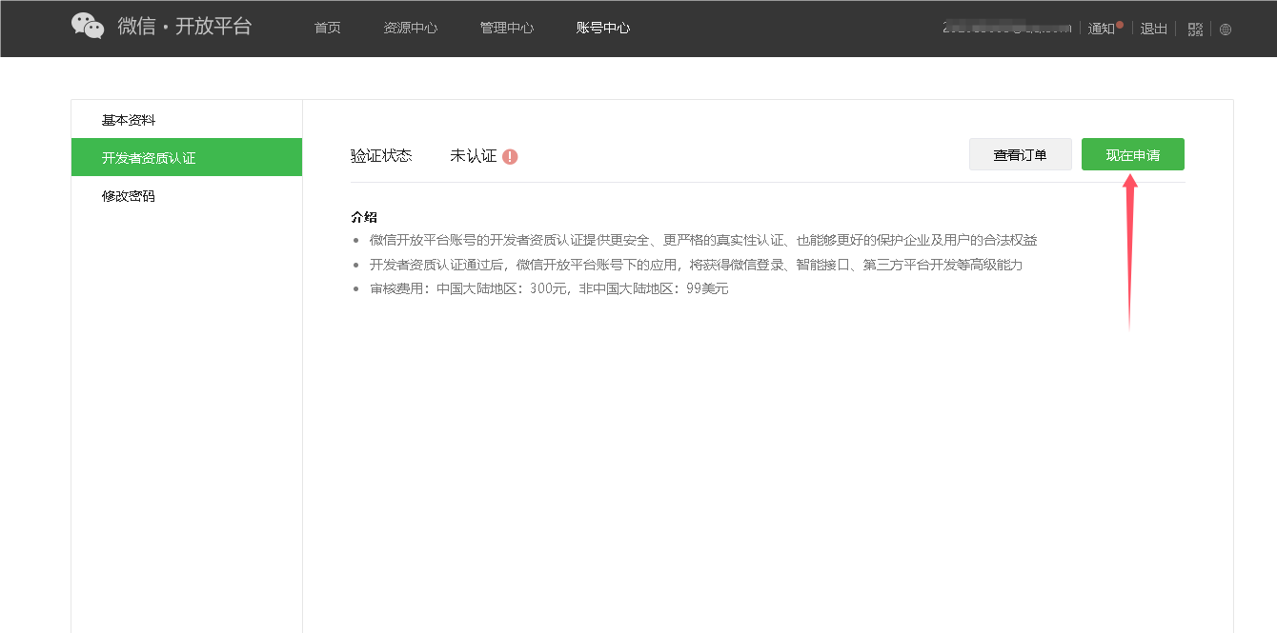Select 开发者资质认证 sidebar item

click(187, 157)
